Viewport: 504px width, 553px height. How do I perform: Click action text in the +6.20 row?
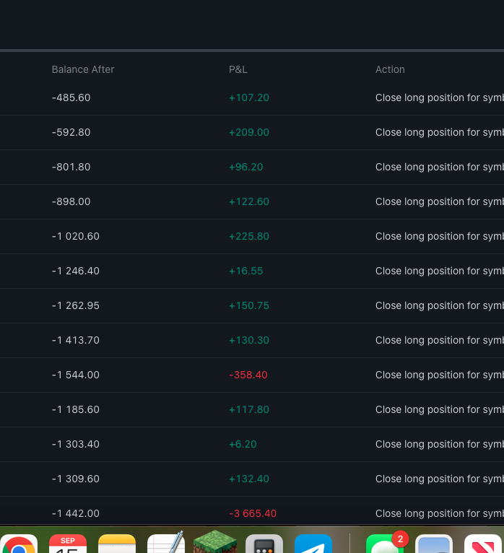440,444
